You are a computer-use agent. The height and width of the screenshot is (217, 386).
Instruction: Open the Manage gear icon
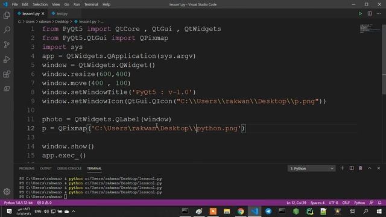click(x=7, y=192)
